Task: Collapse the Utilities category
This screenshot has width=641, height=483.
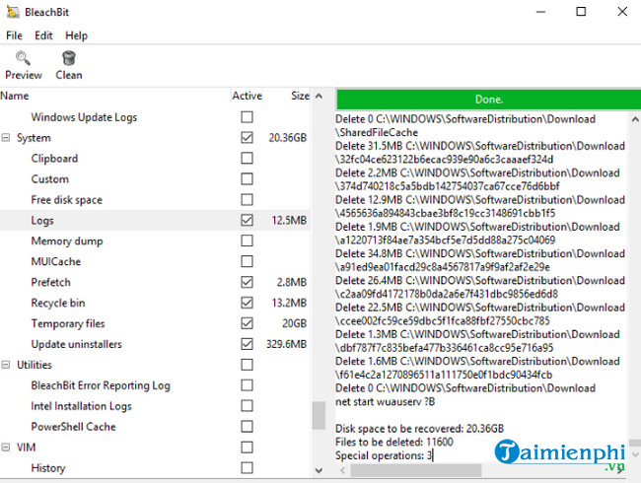Action: point(7,366)
